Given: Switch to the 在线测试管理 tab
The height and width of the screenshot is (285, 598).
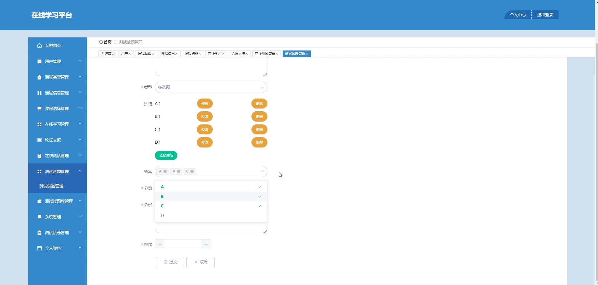Looking at the screenshot, I should (265, 54).
